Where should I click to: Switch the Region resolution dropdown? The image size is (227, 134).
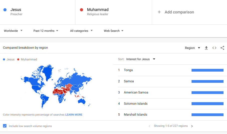tap(192, 48)
